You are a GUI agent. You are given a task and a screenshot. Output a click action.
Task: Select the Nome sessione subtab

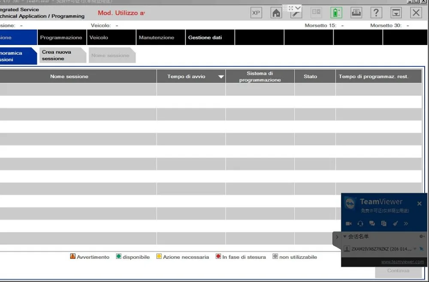(112, 55)
